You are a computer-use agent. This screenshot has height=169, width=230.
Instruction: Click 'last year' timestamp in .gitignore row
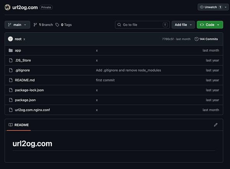point(212,70)
